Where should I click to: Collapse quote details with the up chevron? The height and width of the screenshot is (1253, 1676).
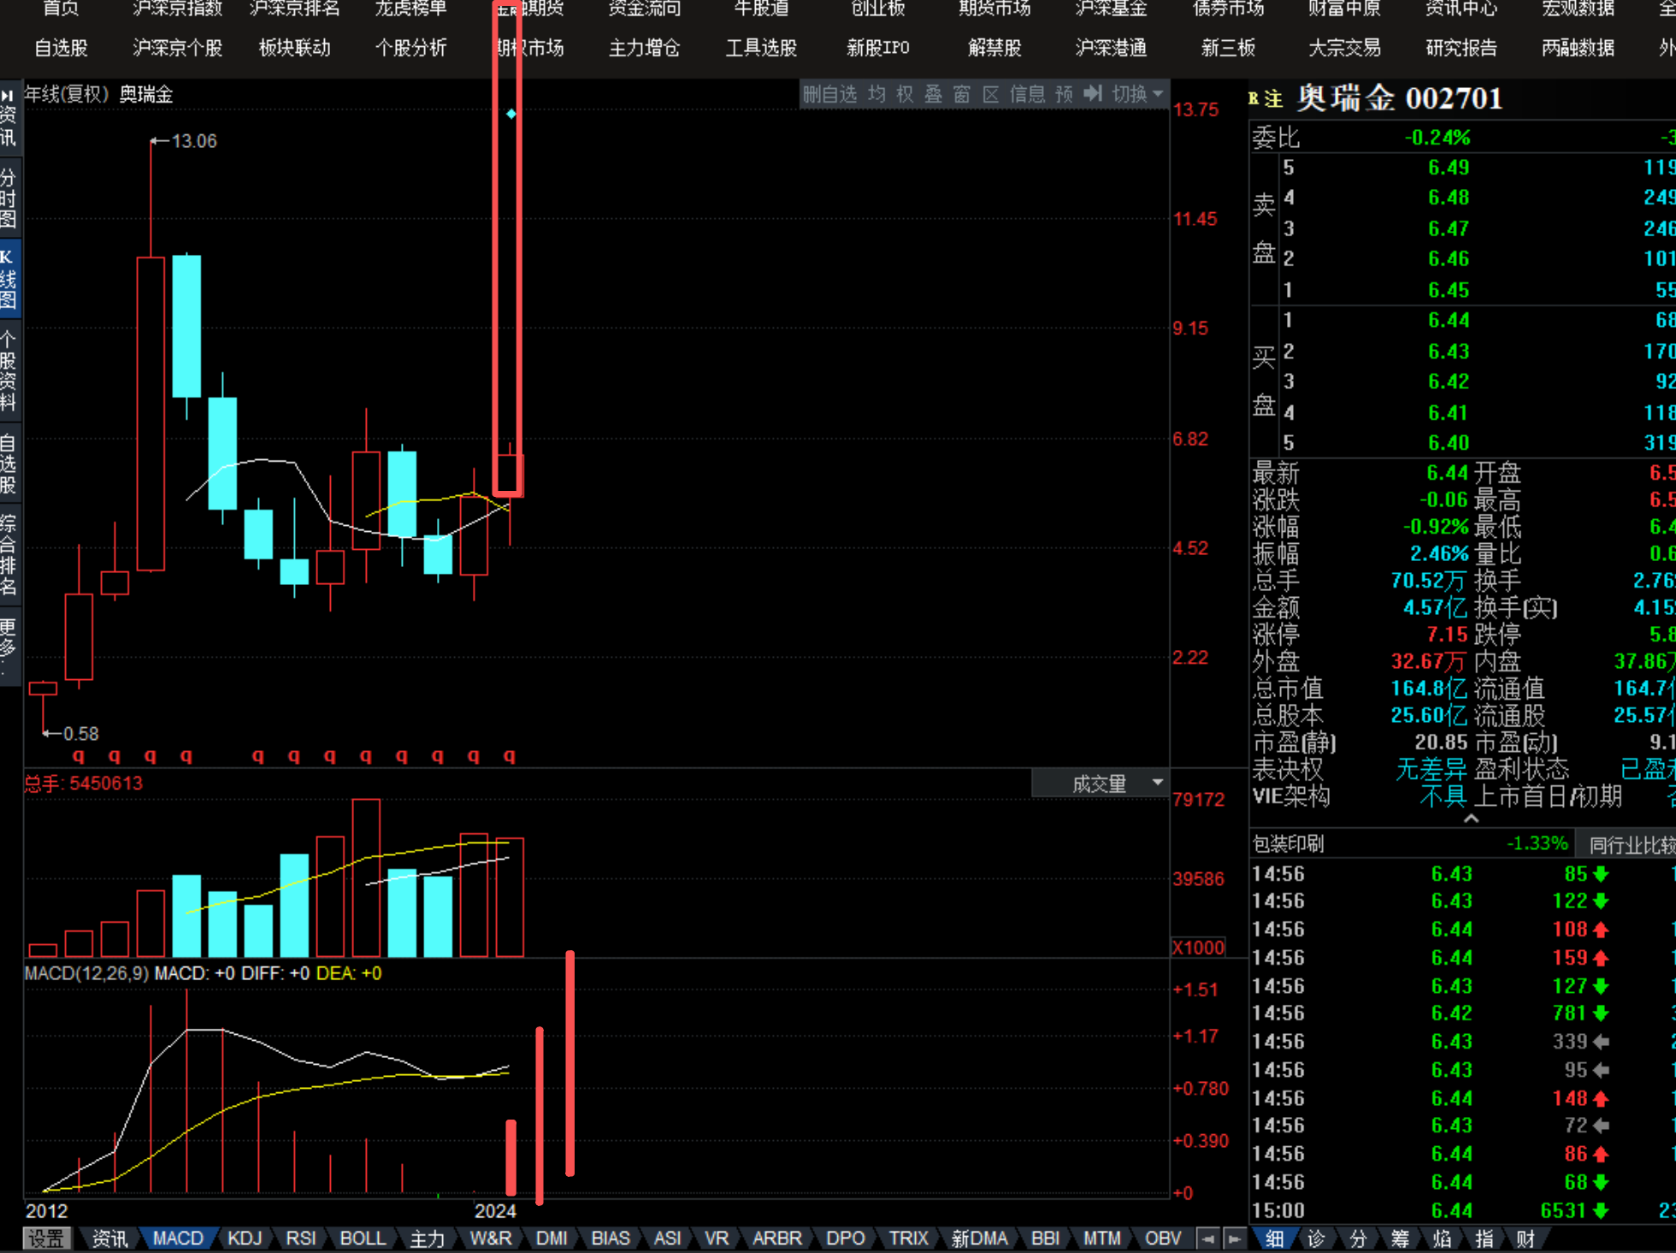pyautogui.click(x=1471, y=819)
